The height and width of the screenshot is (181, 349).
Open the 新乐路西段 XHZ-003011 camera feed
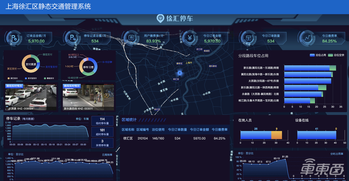(88, 97)
